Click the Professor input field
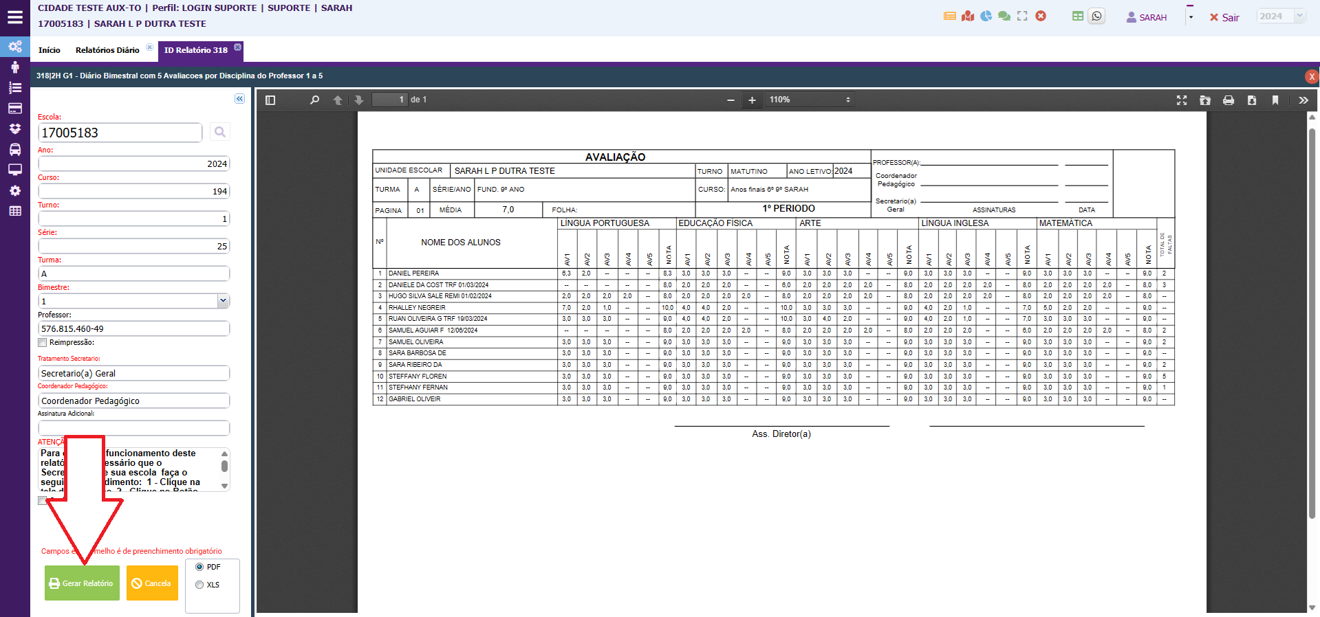The image size is (1320, 617). pyautogui.click(x=133, y=329)
